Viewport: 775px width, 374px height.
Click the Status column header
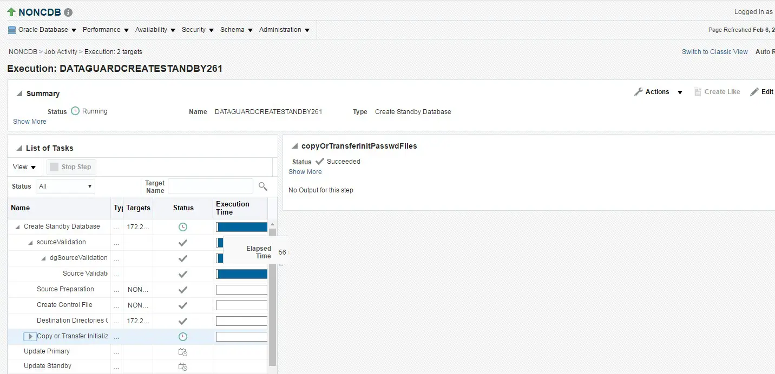pos(183,208)
